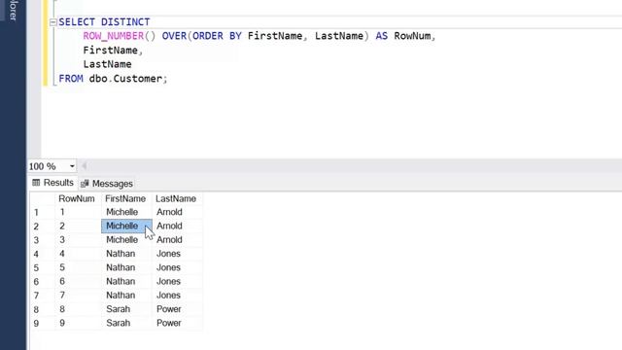
Task: Click RowNum value 9 cell
Action: (x=78, y=323)
